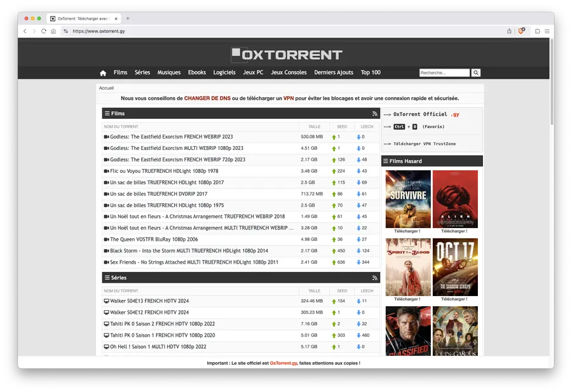Click the browser address bar URL

[99, 31]
